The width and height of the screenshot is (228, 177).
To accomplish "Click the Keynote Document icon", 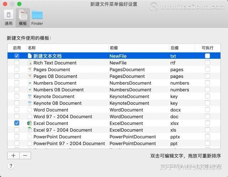I will pyautogui.click(x=30, y=96).
